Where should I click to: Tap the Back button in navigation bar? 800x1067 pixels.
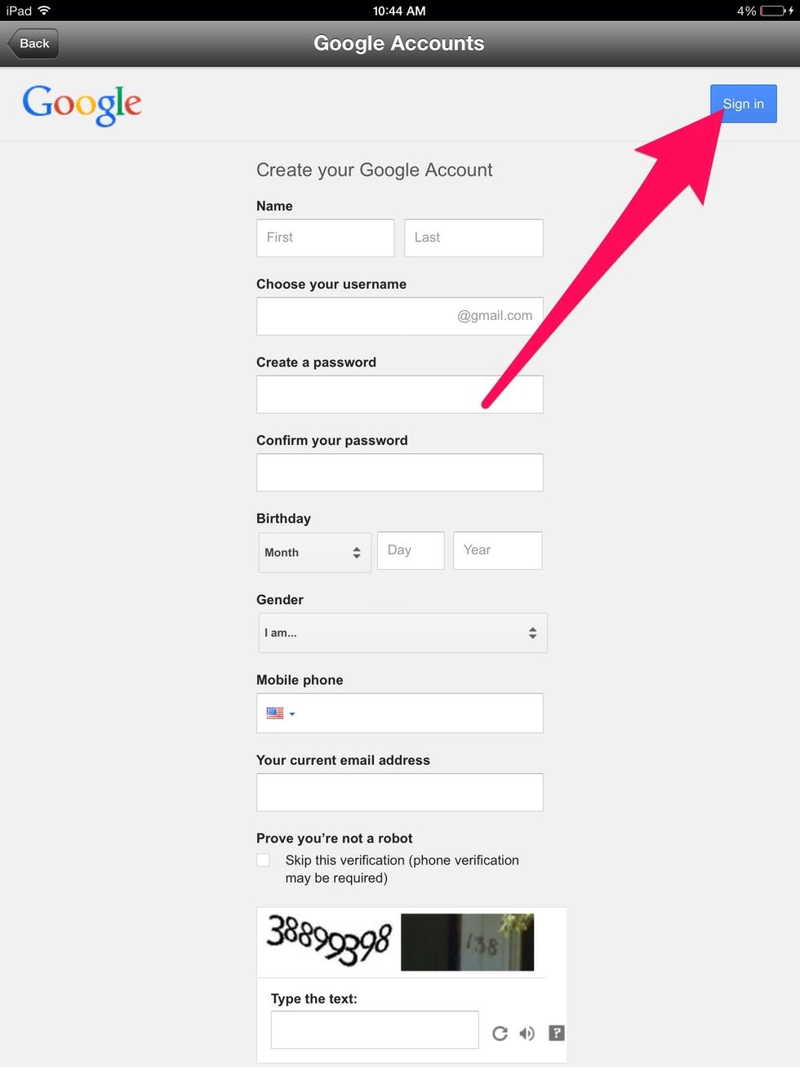[33, 43]
